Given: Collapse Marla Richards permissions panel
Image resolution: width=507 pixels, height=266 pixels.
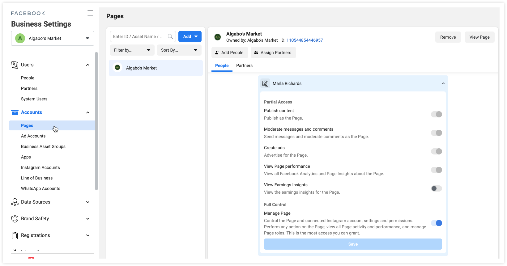Looking at the screenshot, I should click(443, 83).
